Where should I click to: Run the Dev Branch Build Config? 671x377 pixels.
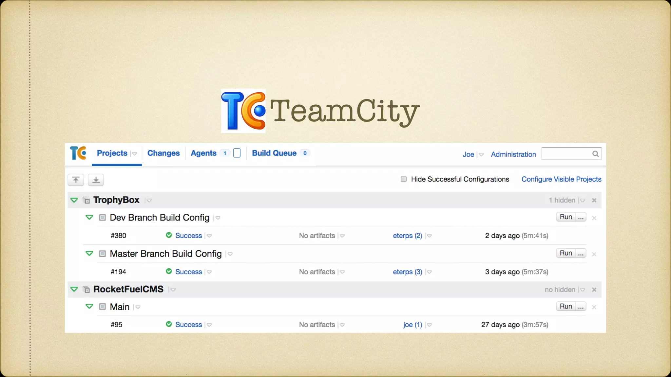pos(566,217)
